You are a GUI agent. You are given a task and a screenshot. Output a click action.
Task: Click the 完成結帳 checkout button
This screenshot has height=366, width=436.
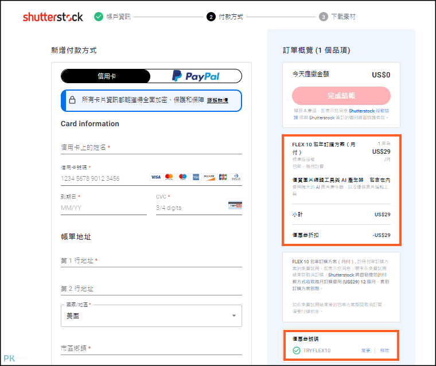341,96
